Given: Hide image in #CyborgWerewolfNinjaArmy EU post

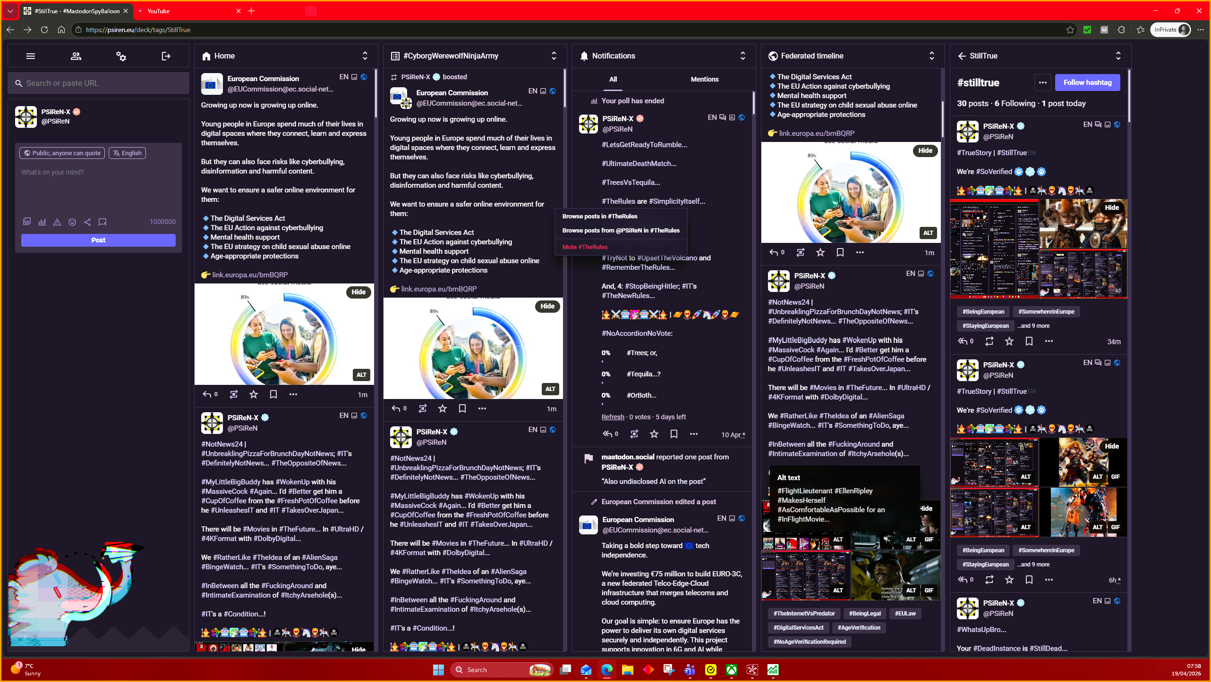Looking at the screenshot, I should [x=547, y=306].
